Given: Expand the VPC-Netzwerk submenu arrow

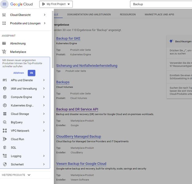Looking at the screenshot, I should point(44,131).
